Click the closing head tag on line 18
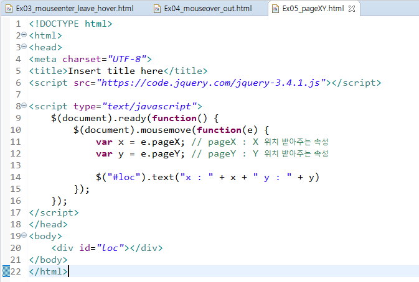 48,224
